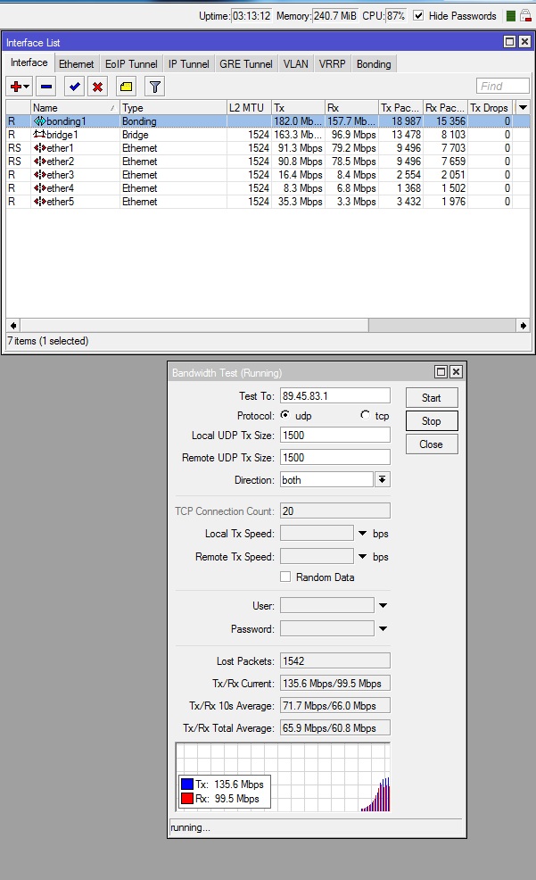
Task: Click the left scroll arrow of interface list
Action: click(12, 326)
